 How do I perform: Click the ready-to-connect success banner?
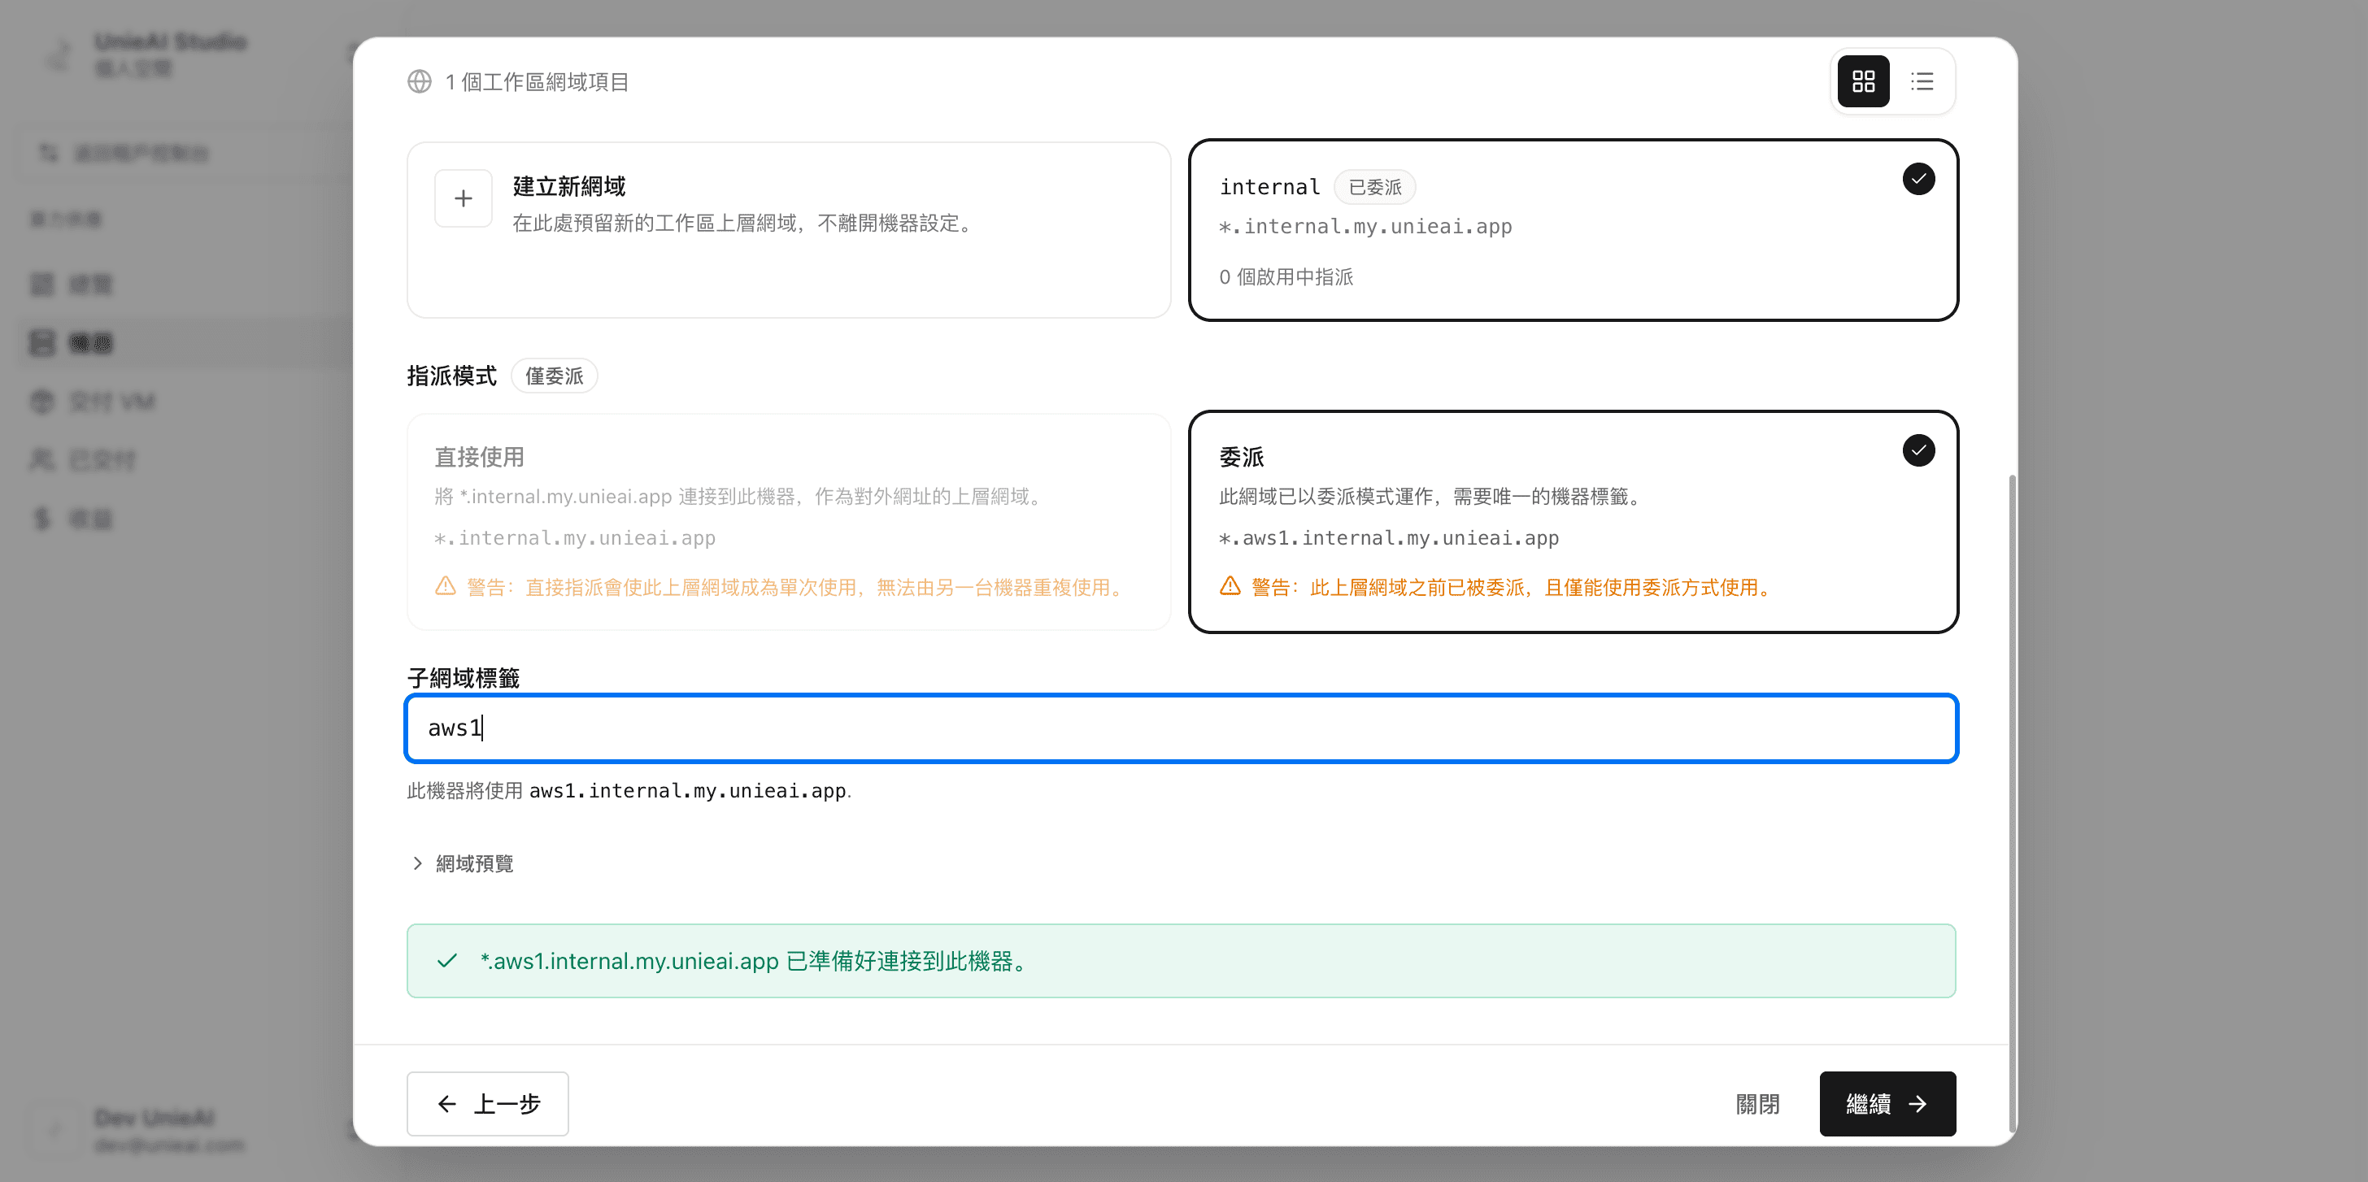[x=1182, y=961]
